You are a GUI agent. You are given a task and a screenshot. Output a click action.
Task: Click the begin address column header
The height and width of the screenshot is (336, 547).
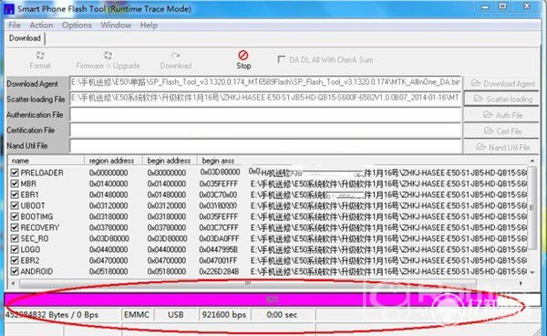pyautogui.click(x=170, y=161)
